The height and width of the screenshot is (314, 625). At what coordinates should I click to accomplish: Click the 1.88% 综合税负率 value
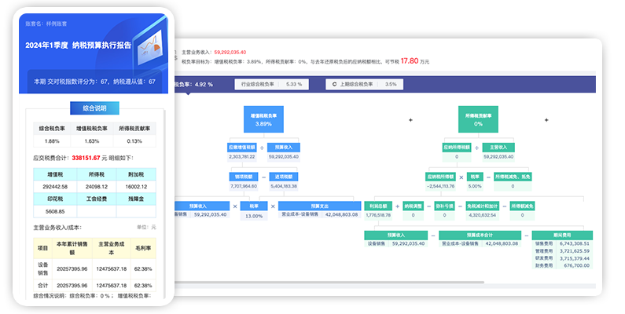(x=52, y=141)
